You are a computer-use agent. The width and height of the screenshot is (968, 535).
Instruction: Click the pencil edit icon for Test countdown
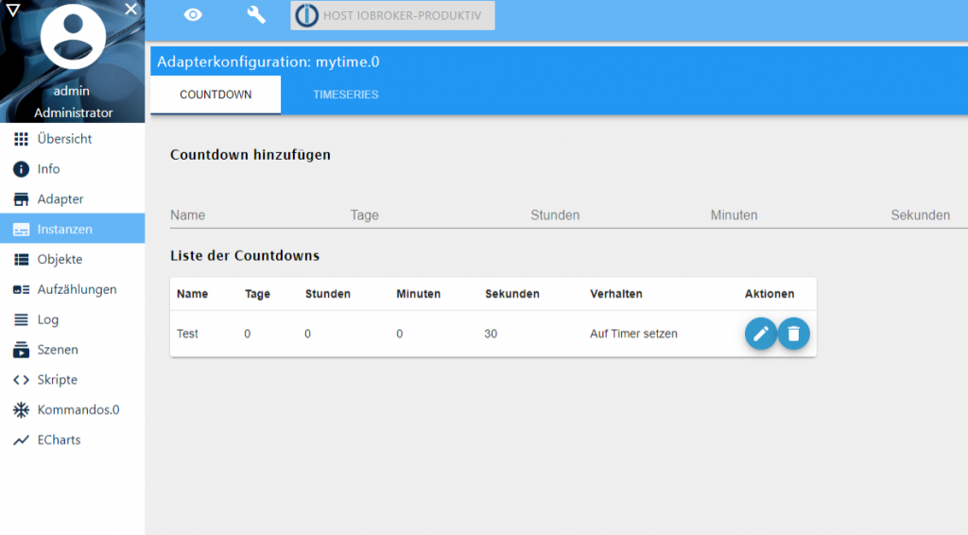pos(760,334)
